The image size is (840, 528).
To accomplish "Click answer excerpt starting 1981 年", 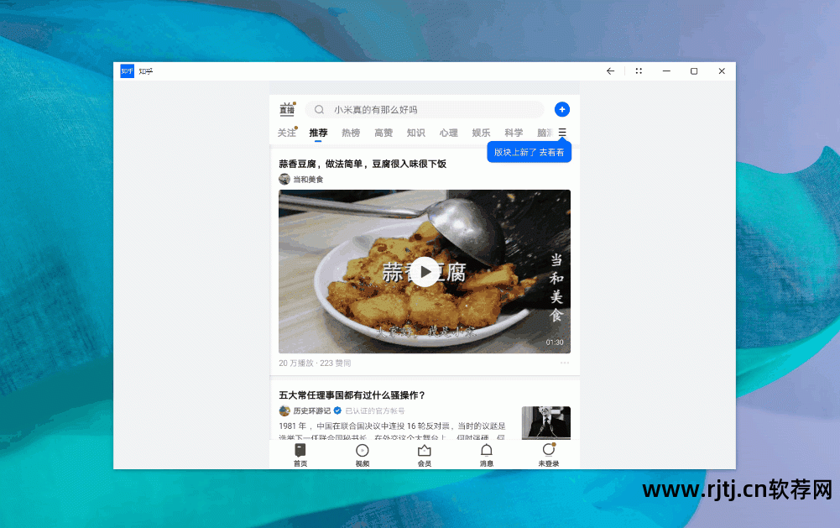I will (x=392, y=431).
